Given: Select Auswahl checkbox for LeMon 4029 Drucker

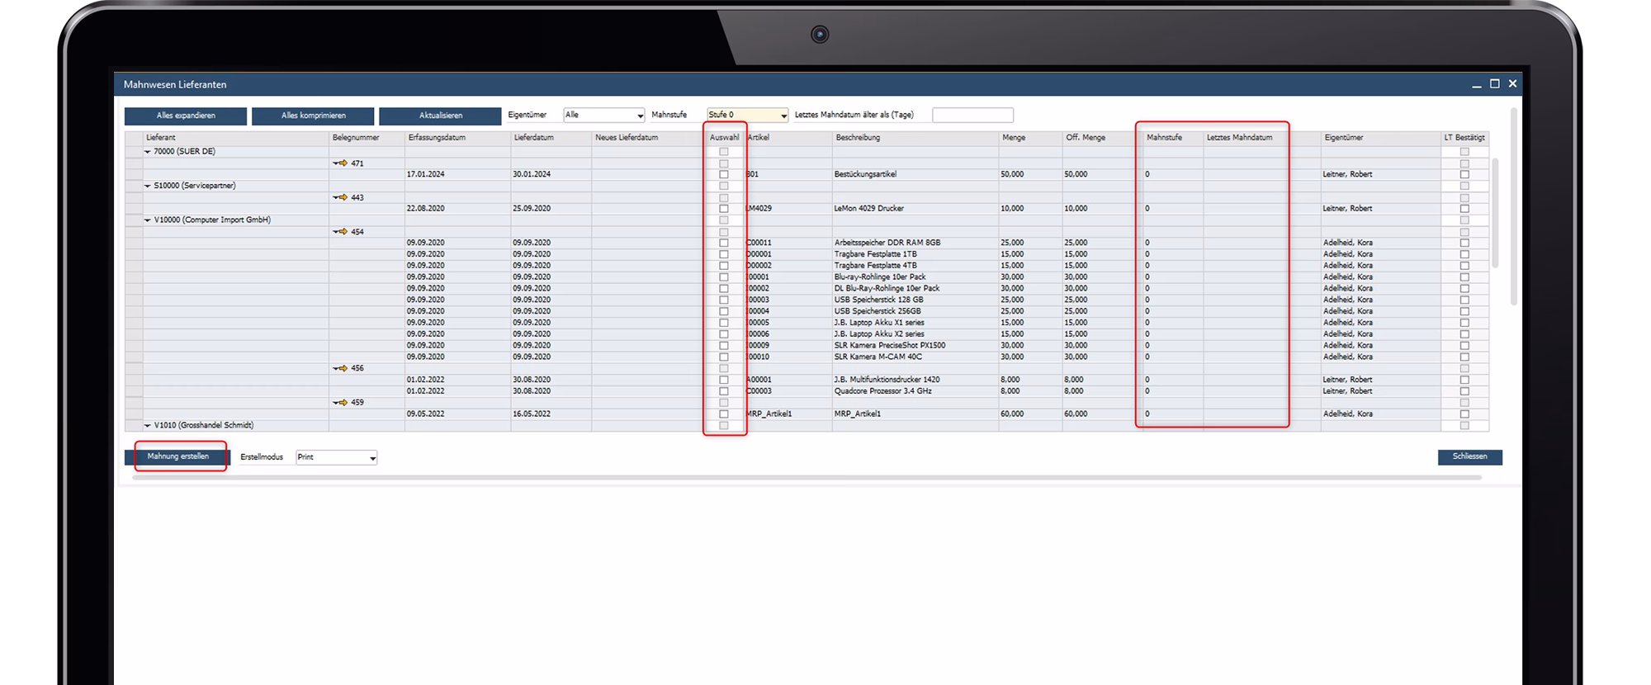Looking at the screenshot, I should tap(724, 209).
